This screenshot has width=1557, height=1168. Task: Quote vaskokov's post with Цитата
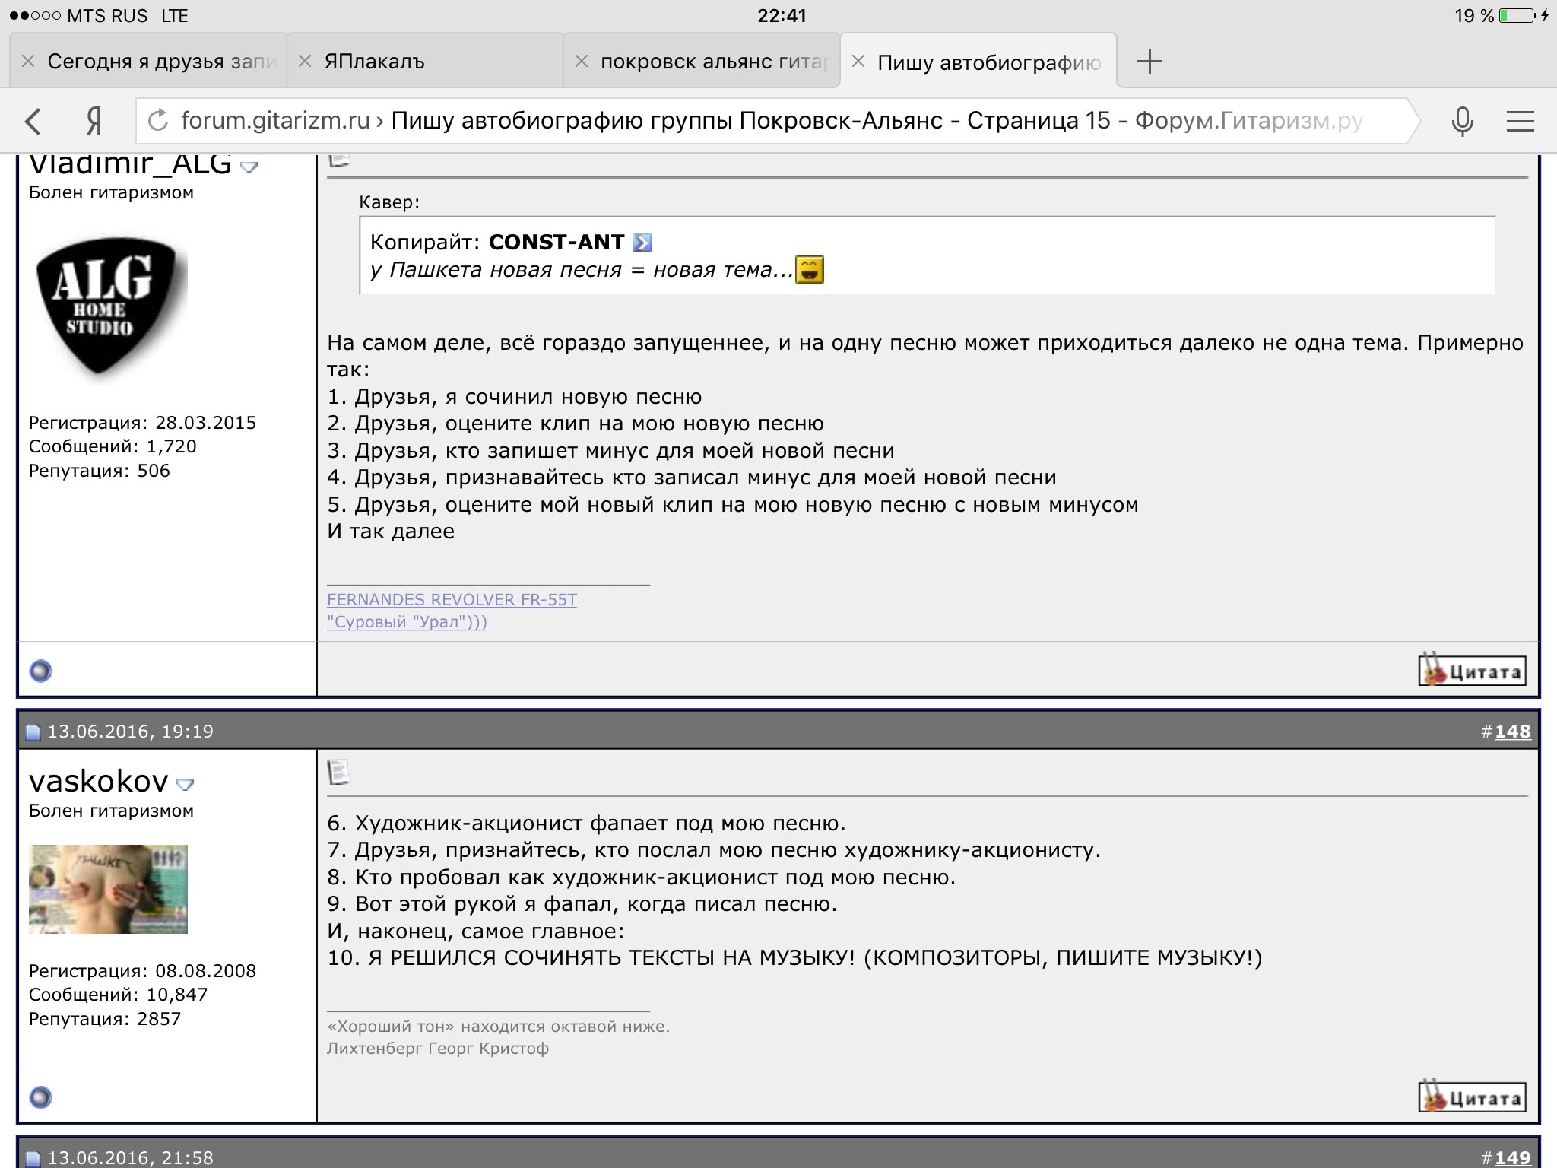pos(1472,1097)
